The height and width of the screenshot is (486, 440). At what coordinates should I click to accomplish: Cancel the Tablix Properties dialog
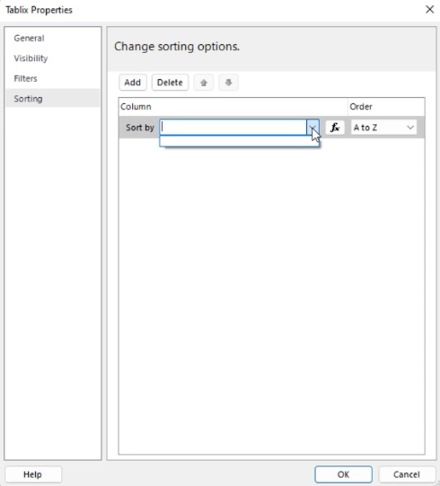click(407, 474)
